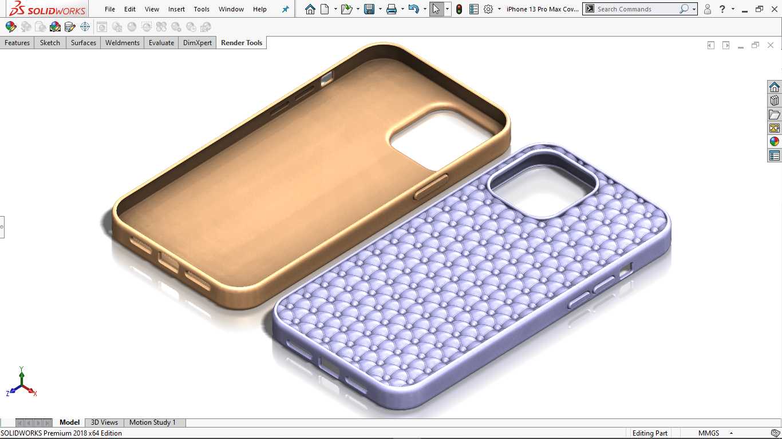Image resolution: width=782 pixels, height=439 pixels.
Task: Expand the Select tool dropdown arrow
Action: [x=447, y=9]
